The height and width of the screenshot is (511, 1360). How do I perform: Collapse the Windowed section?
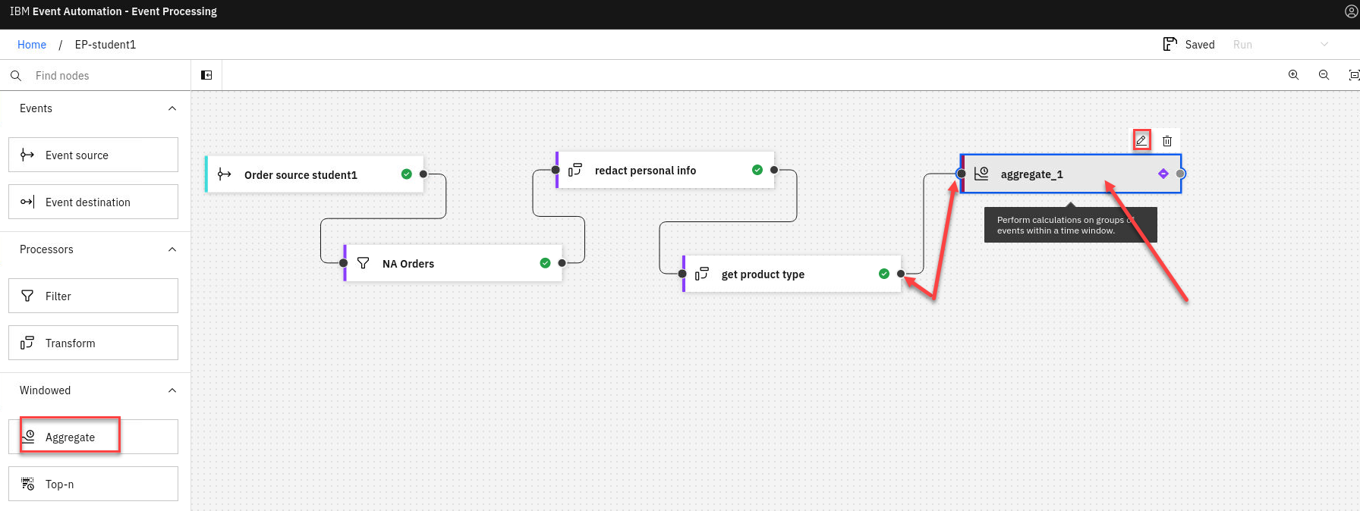coord(172,390)
